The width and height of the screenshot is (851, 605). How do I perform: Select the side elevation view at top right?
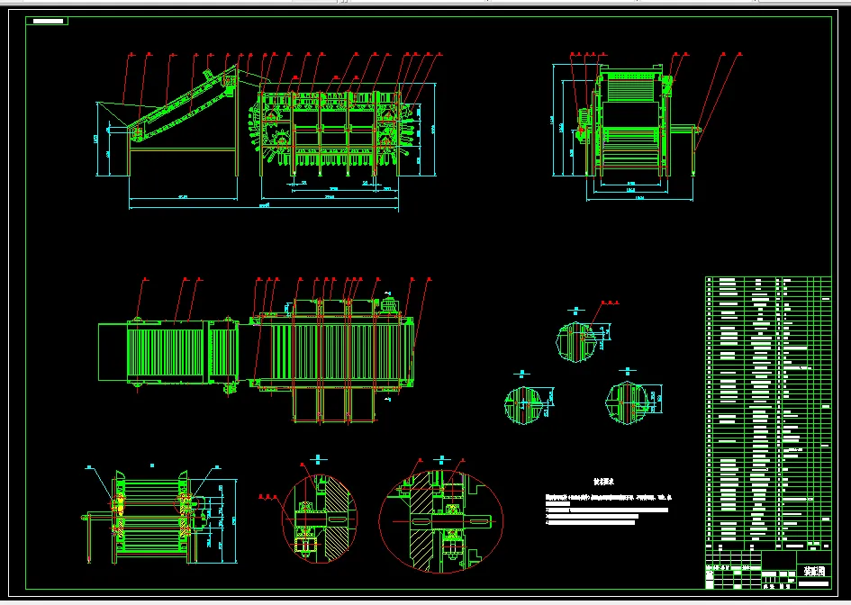tap(646, 128)
